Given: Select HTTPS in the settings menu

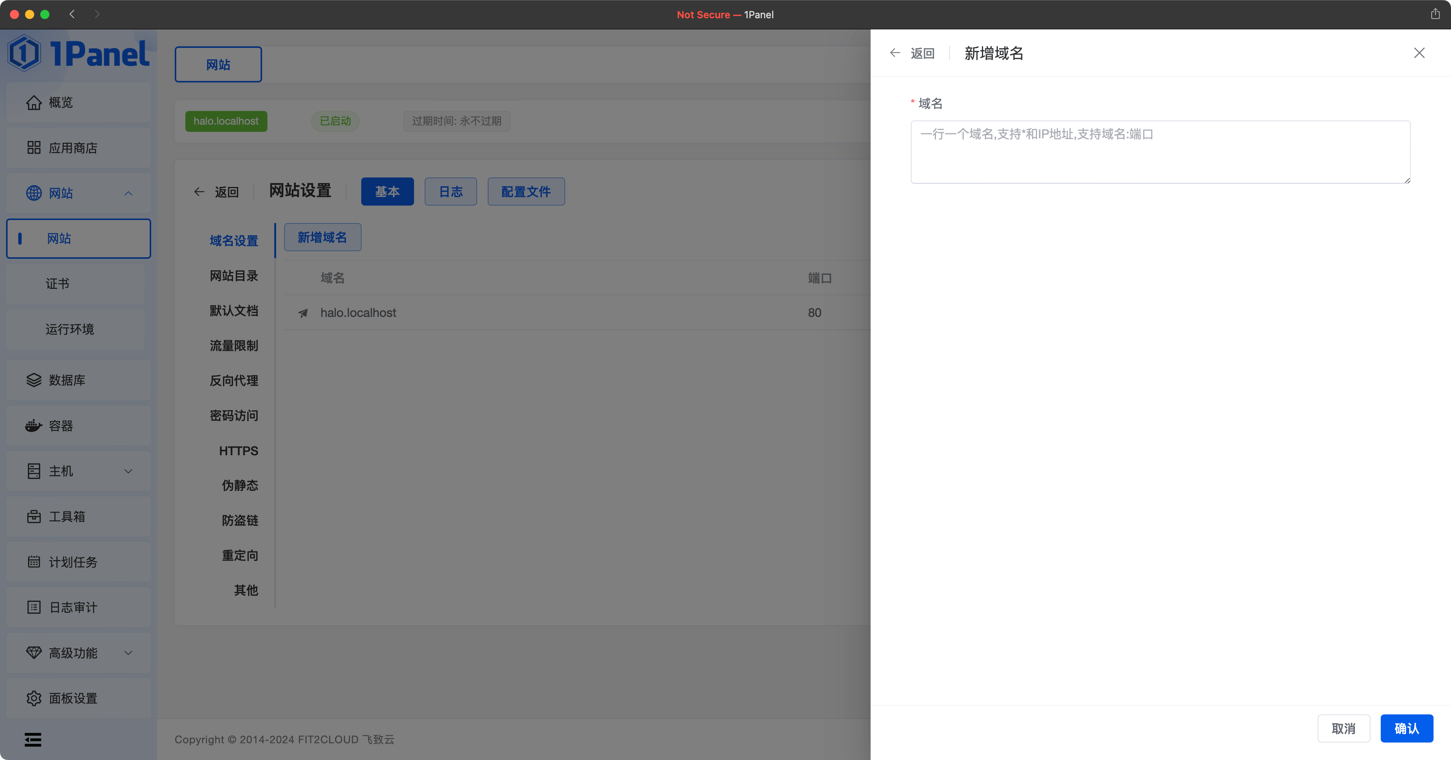Looking at the screenshot, I should [238, 451].
